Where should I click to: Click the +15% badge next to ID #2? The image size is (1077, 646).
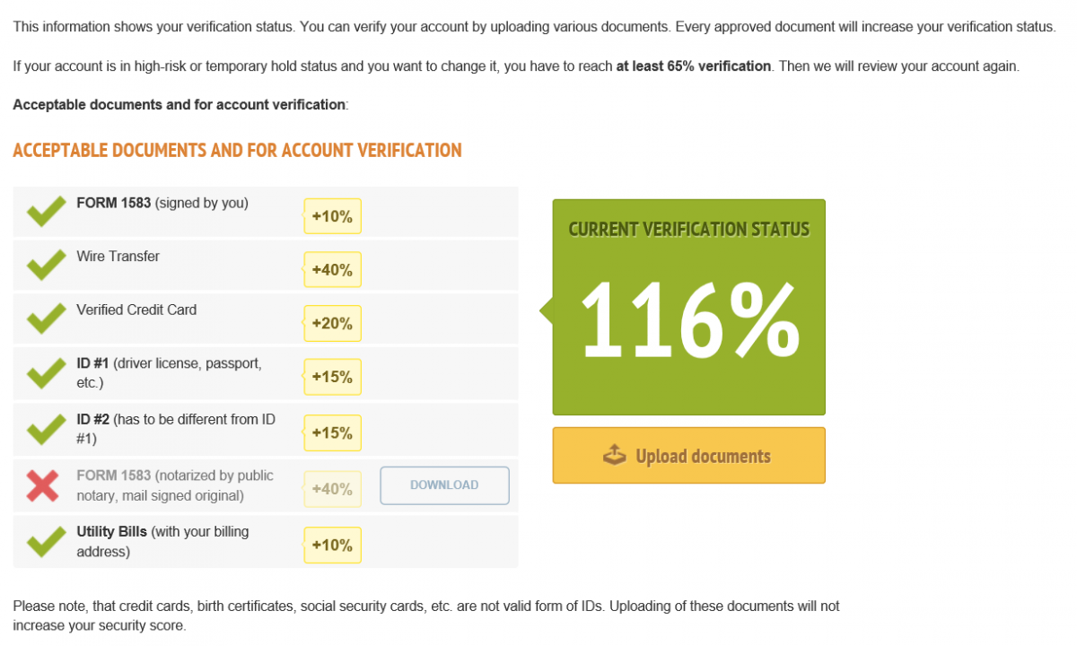point(332,432)
